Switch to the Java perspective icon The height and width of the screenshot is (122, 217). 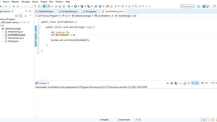coord(204,6)
